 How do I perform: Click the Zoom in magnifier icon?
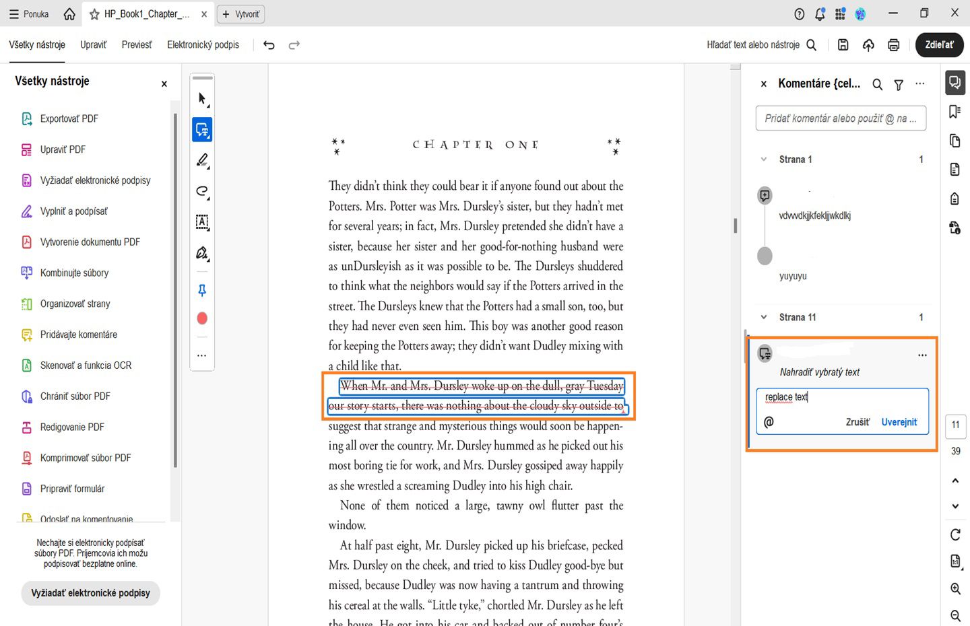click(955, 588)
